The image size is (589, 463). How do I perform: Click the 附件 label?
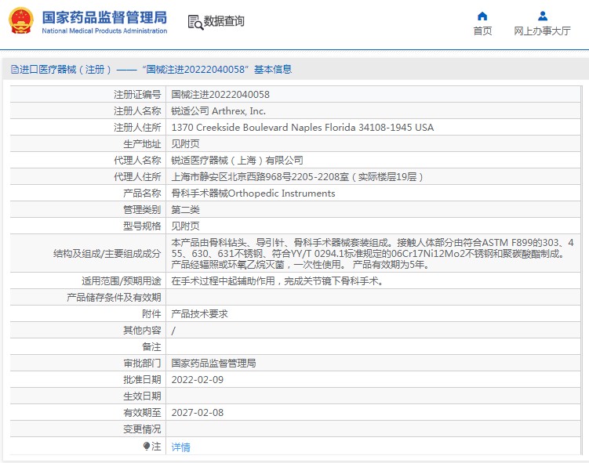click(x=151, y=314)
